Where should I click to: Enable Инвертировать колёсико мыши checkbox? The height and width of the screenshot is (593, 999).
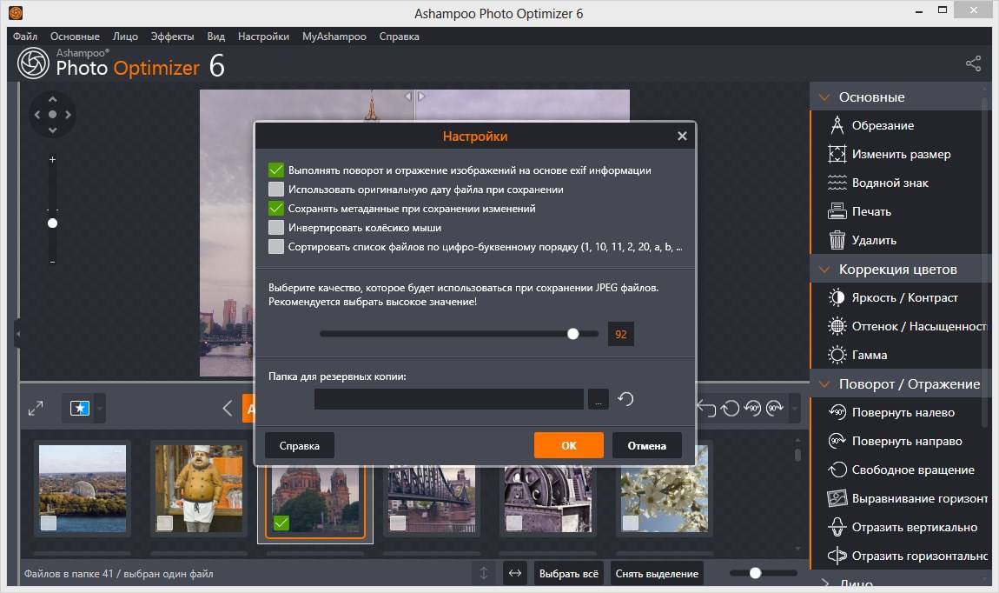[276, 228]
